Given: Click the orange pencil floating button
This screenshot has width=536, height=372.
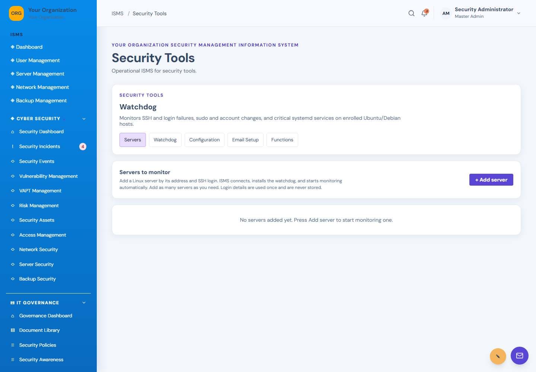Looking at the screenshot, I should click(498, 356).
